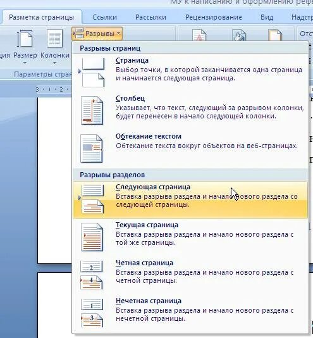313x338 pixels.
Task: Click the horizontal ruler above the page
Action: coord(54,89)
